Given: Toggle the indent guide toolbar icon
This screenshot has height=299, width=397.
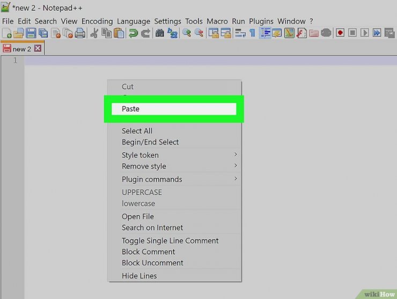Looking at the screenshot, I should (x=265, y=33).
